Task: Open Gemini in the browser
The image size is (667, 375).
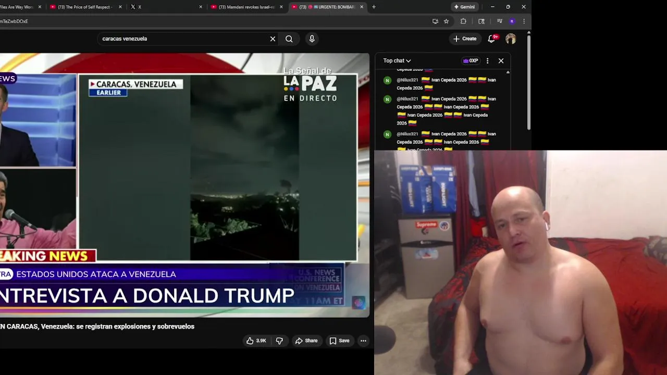Action: tap(464, 7)
